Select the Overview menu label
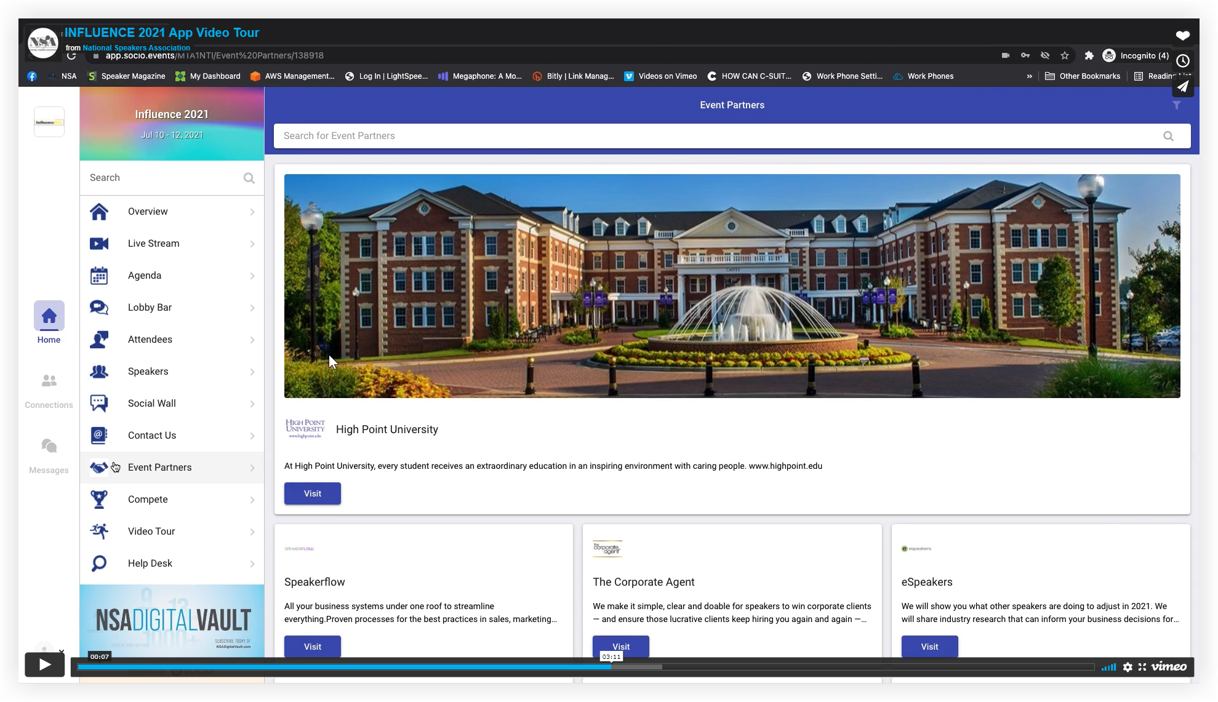1218x702 pixels. [x=148, y=212]
